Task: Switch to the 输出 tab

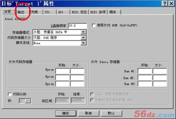Action: click(22, 12)
